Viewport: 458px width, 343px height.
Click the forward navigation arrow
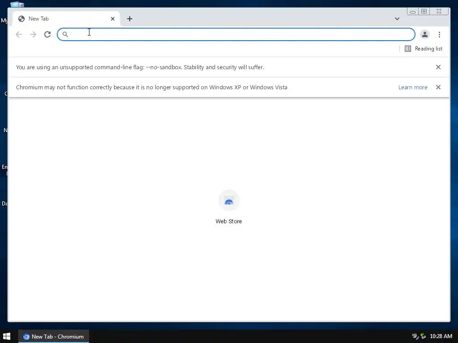point(33,34)
